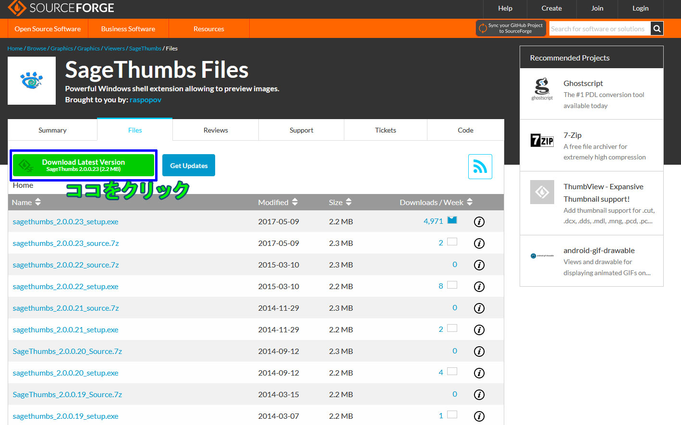Click Join in the top bar
Screen dimensions: 681x425
tap(597, 8)
